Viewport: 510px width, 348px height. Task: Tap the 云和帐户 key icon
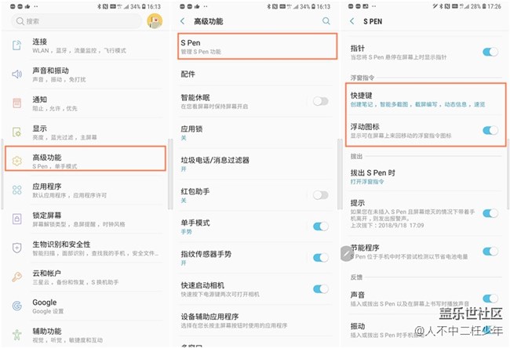(x=16, y=277)
